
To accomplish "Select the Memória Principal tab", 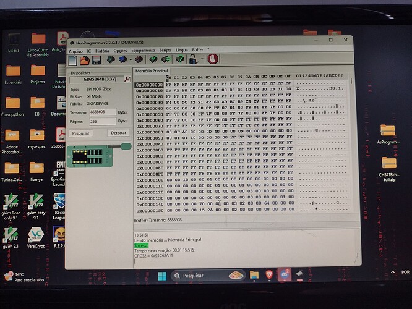I will point(152,71).
